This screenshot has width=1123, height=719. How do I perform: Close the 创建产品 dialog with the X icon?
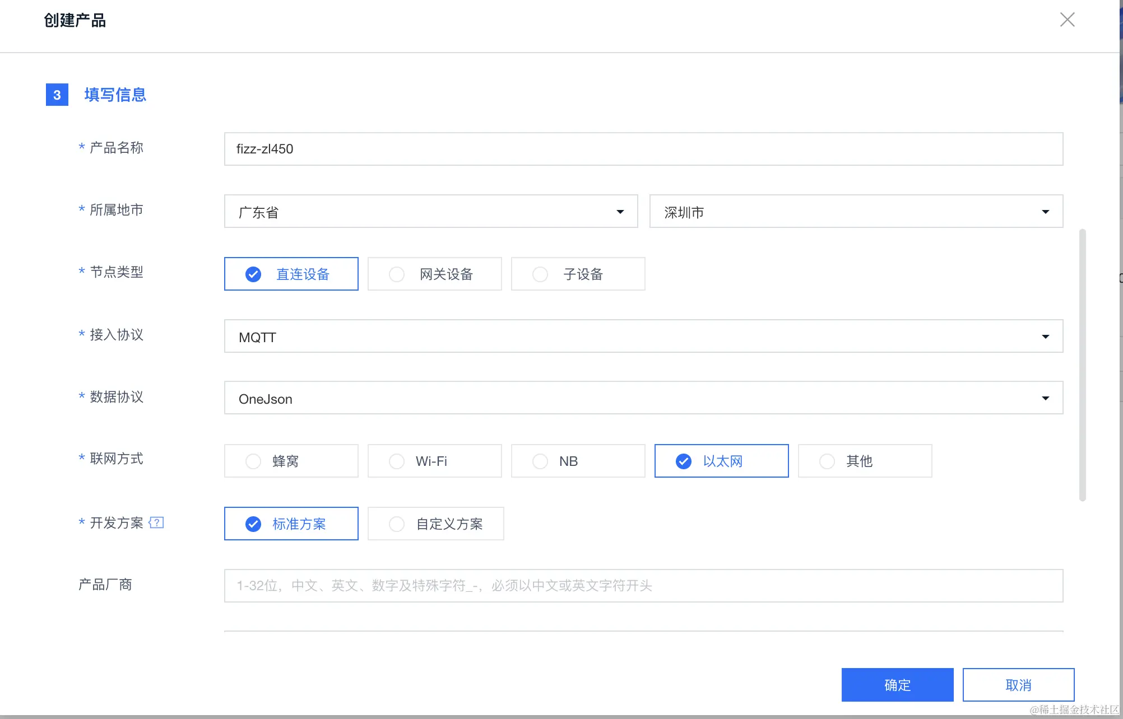(x=1067, y=20)
